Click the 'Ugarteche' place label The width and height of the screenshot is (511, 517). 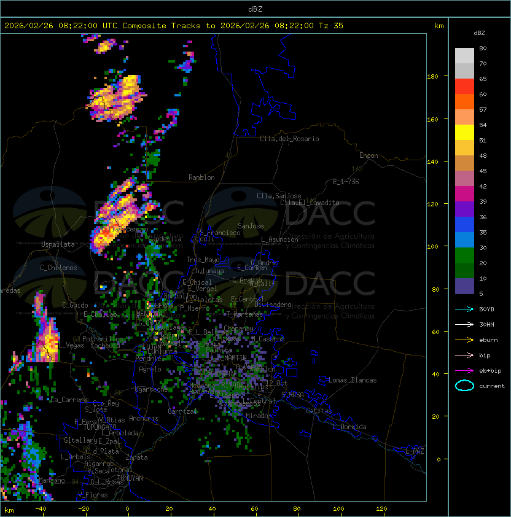[x=152, y=389]
